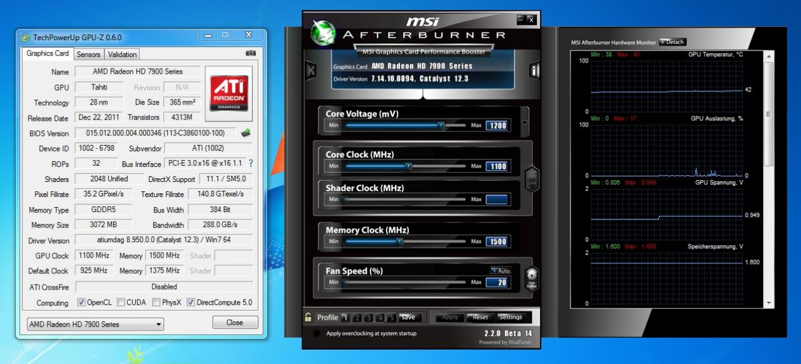Image resolution: width=801 pixels, height=364 pixels.
Task: Toggle the fan speed Auto button
Action: pos(500,271)
